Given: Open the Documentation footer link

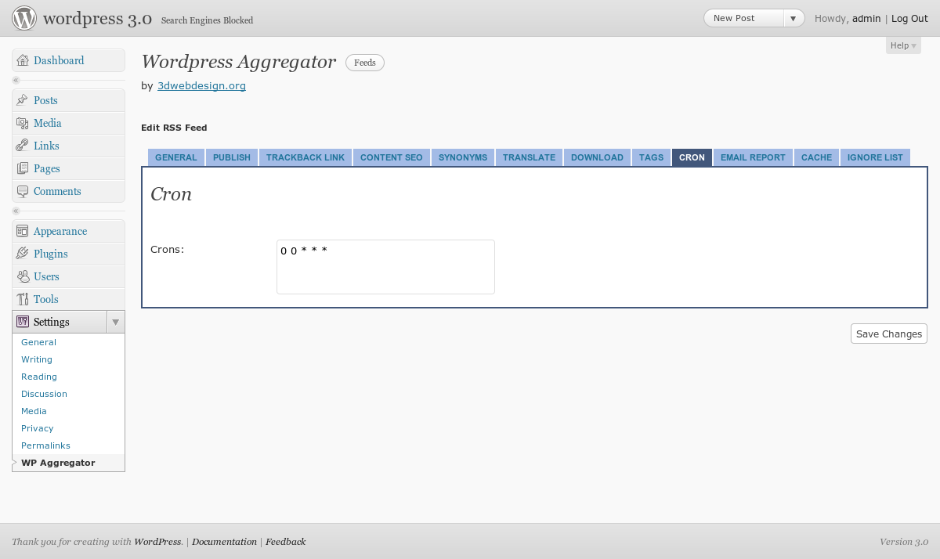Looking at the screenshot, I should [x=224, y=542].
